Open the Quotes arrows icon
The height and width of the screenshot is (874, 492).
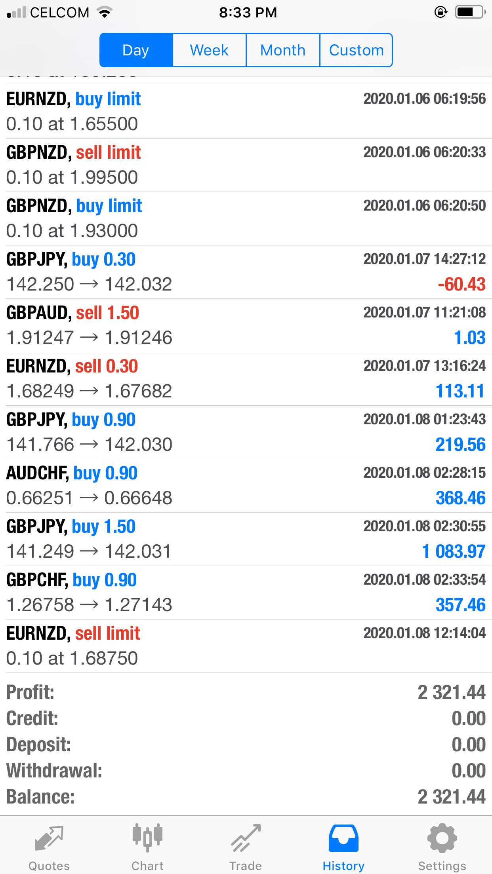tap(49, 839)
